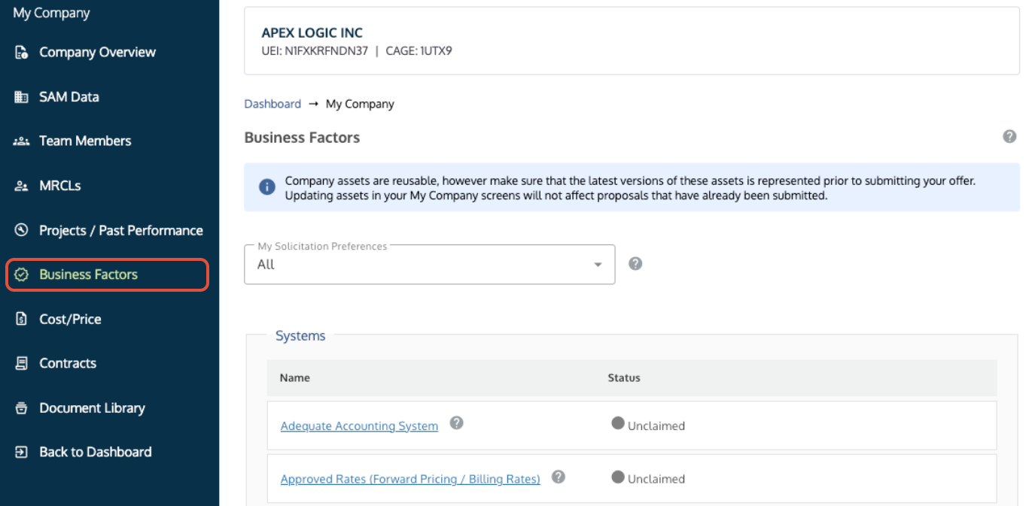1032x506 pixels.
Task: Click help icon beside Approved Rates link
Action: tap(558, 477)
